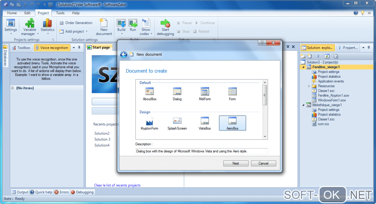Click the back arrow in New document dialog
The image size is (376, 204).
pyautogui.click(x=124, y=54)
